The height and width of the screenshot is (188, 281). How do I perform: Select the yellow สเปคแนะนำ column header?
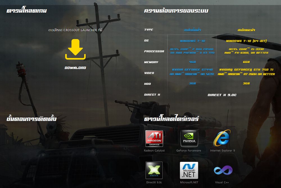(x=246, y=30)
